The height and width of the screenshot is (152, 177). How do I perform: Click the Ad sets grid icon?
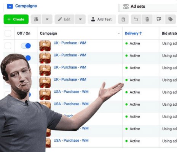point(126,6)
